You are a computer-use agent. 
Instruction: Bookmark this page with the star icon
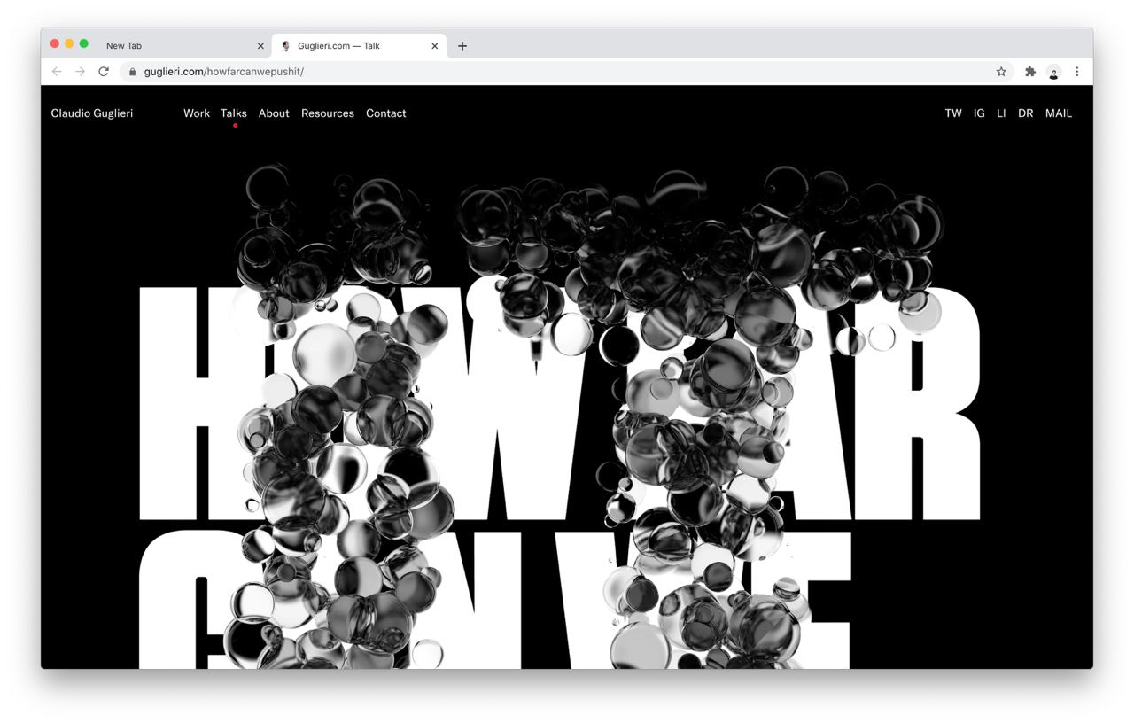coord(1001,72)
